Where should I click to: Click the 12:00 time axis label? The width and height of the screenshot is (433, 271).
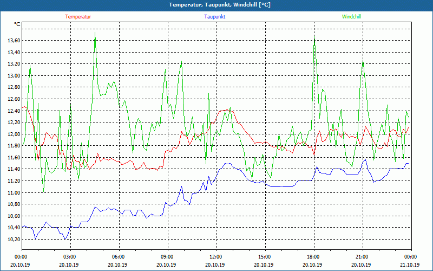pyautogui.click(x=216, y=257)
